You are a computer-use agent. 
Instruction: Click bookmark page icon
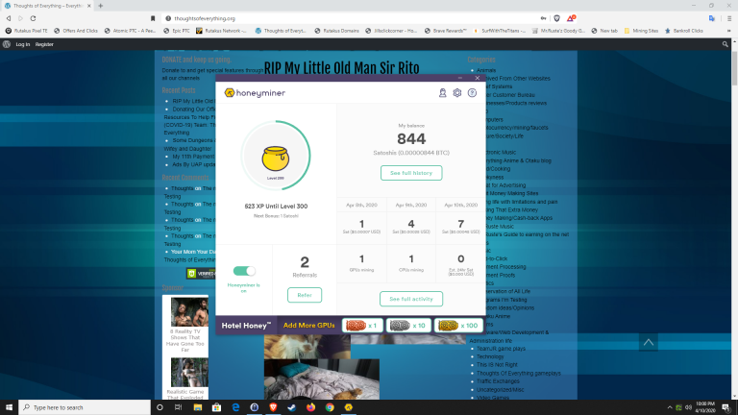(153, 18)
